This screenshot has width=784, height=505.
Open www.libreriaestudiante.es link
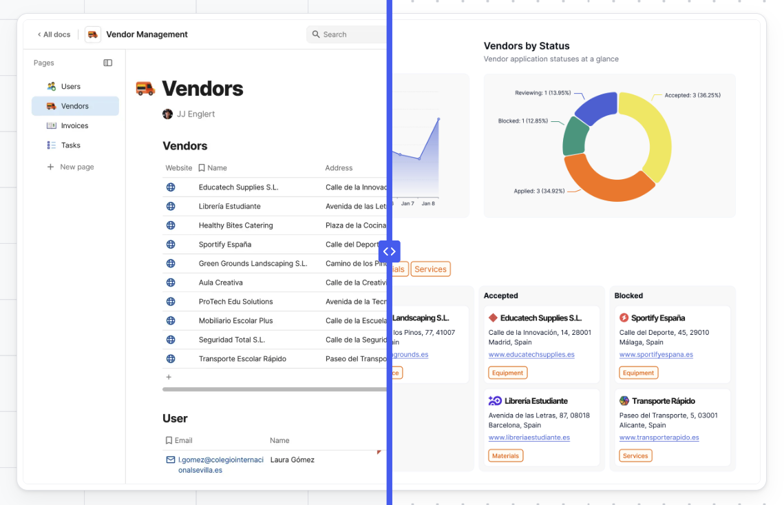[529, 437]
